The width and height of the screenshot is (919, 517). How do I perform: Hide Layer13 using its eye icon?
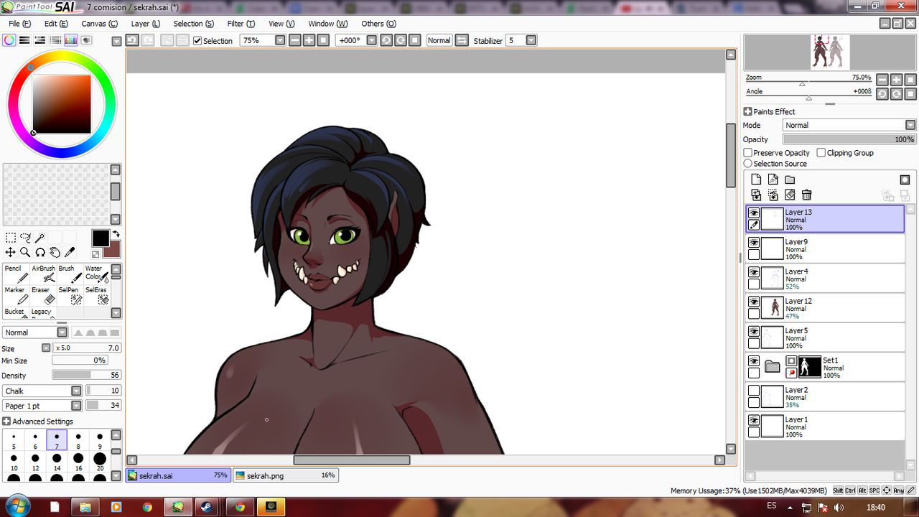coord(753,213)
